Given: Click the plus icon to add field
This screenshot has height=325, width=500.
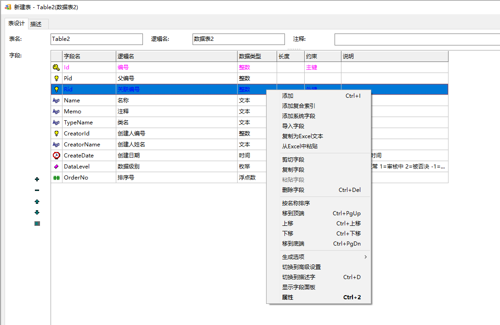Looking at the screenshot, I should click(x=37, y=179).
